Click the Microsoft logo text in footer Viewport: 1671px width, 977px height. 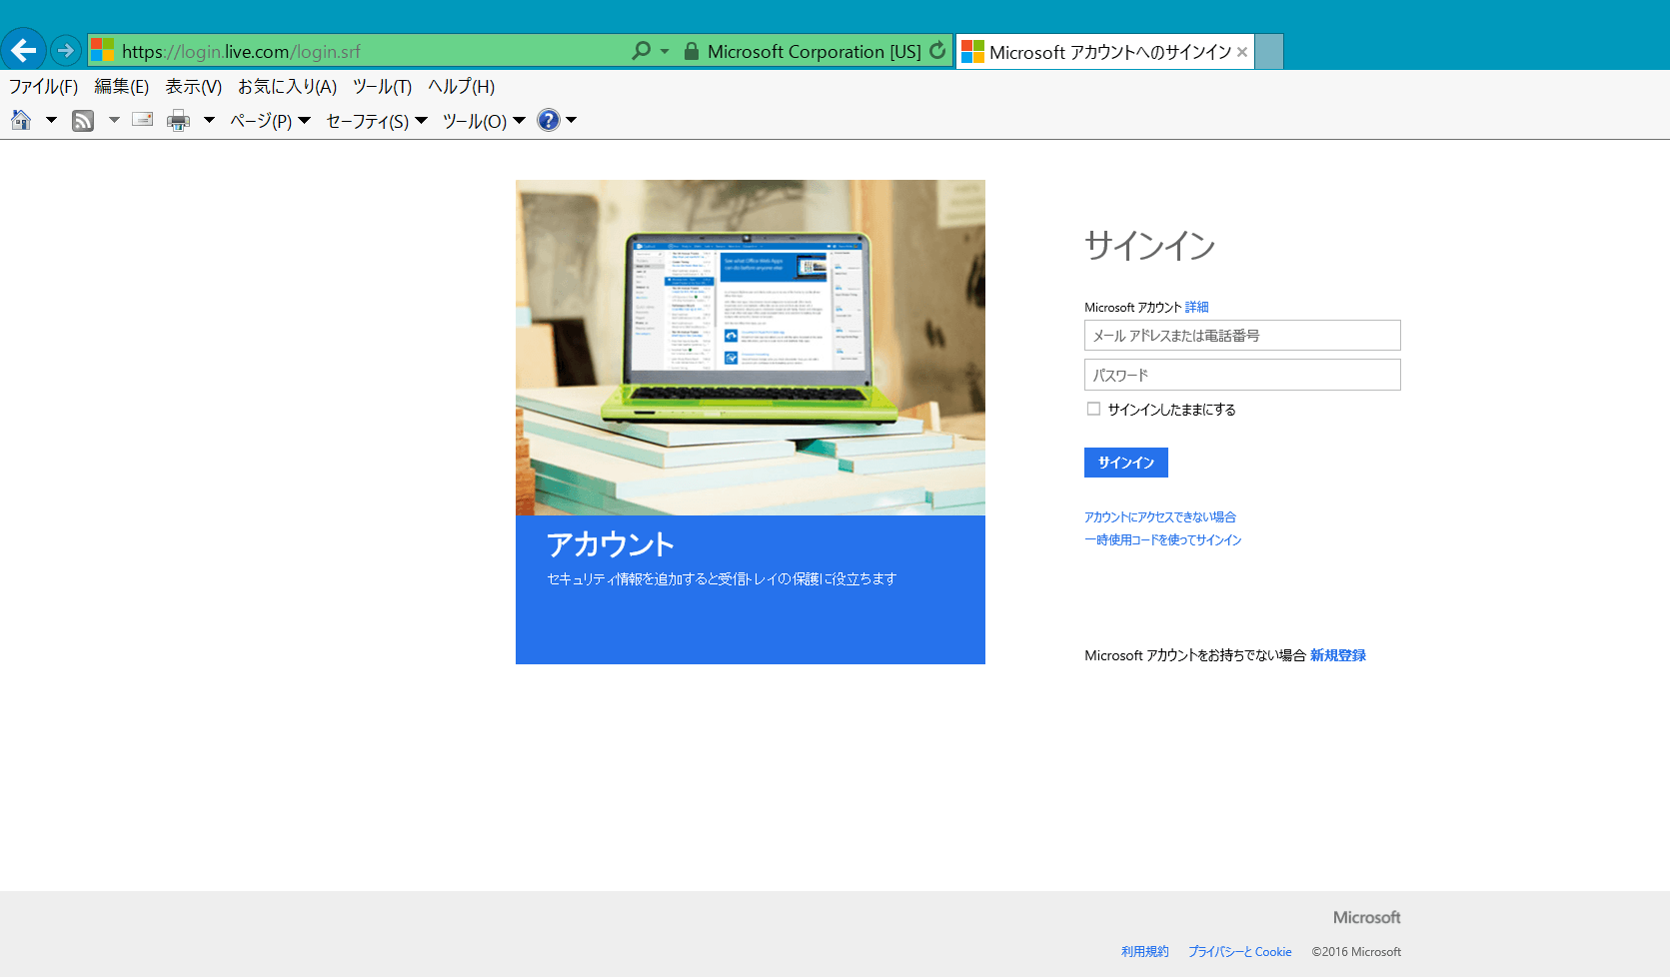[x=1367, y=918]
